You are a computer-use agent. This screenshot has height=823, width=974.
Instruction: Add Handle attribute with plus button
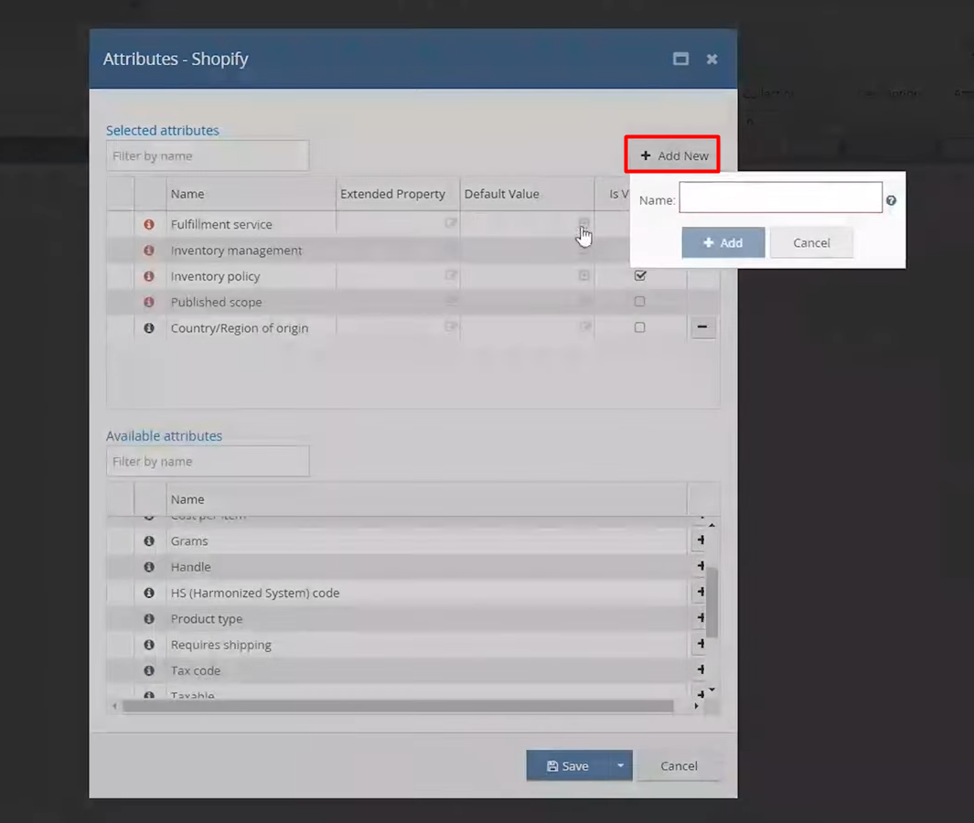700,566
